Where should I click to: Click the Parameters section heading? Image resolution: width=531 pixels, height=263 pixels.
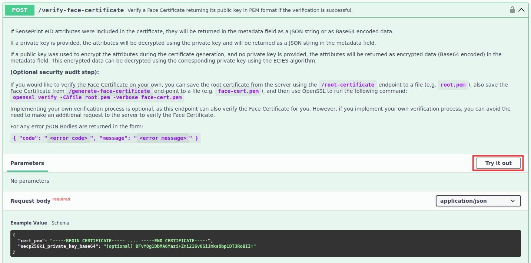[x=27, y=163]
